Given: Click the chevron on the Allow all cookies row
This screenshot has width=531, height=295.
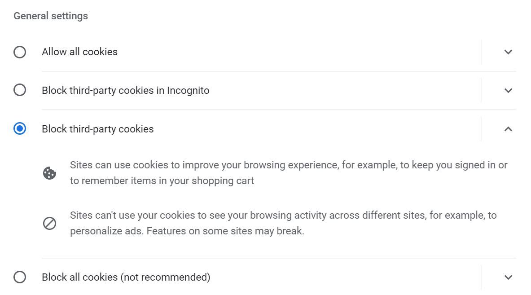Looking at the screenshot, I should (x=508, y=52).
